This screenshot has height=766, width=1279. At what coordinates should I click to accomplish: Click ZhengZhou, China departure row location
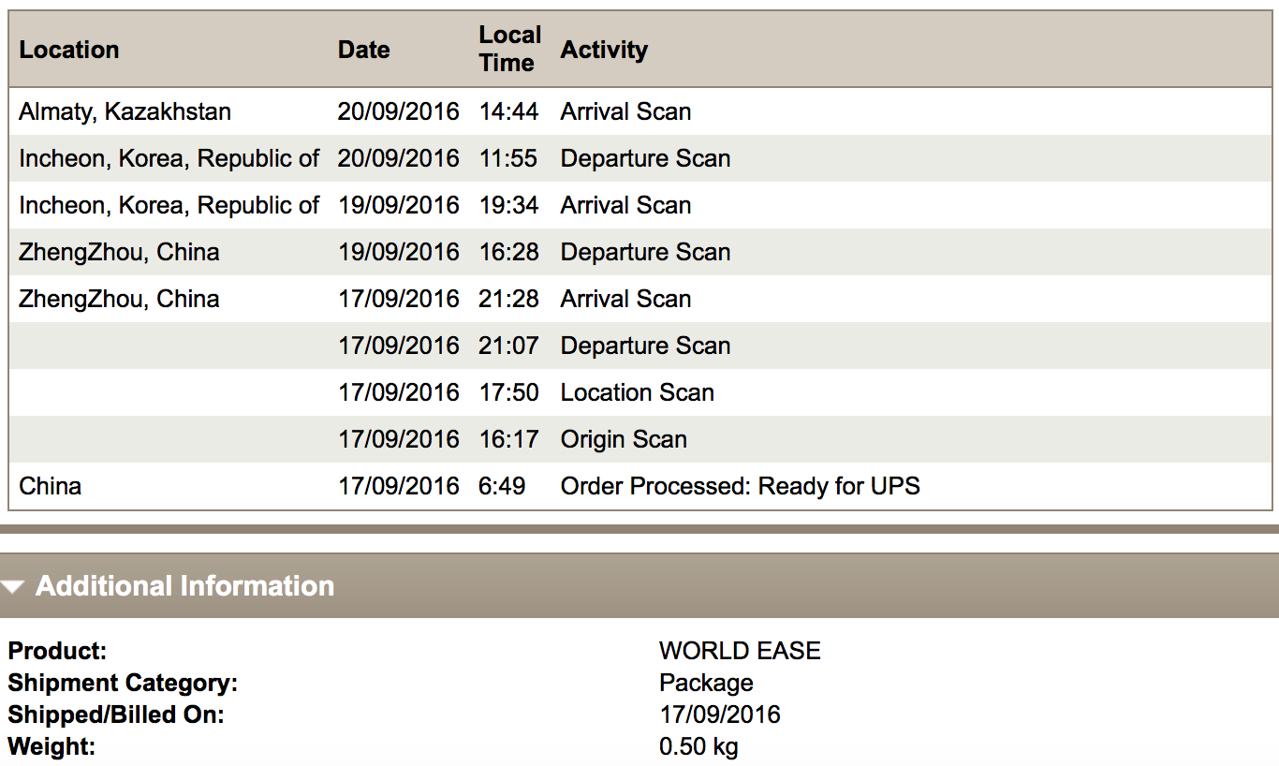pyautogui.click(x=119, y=252)
